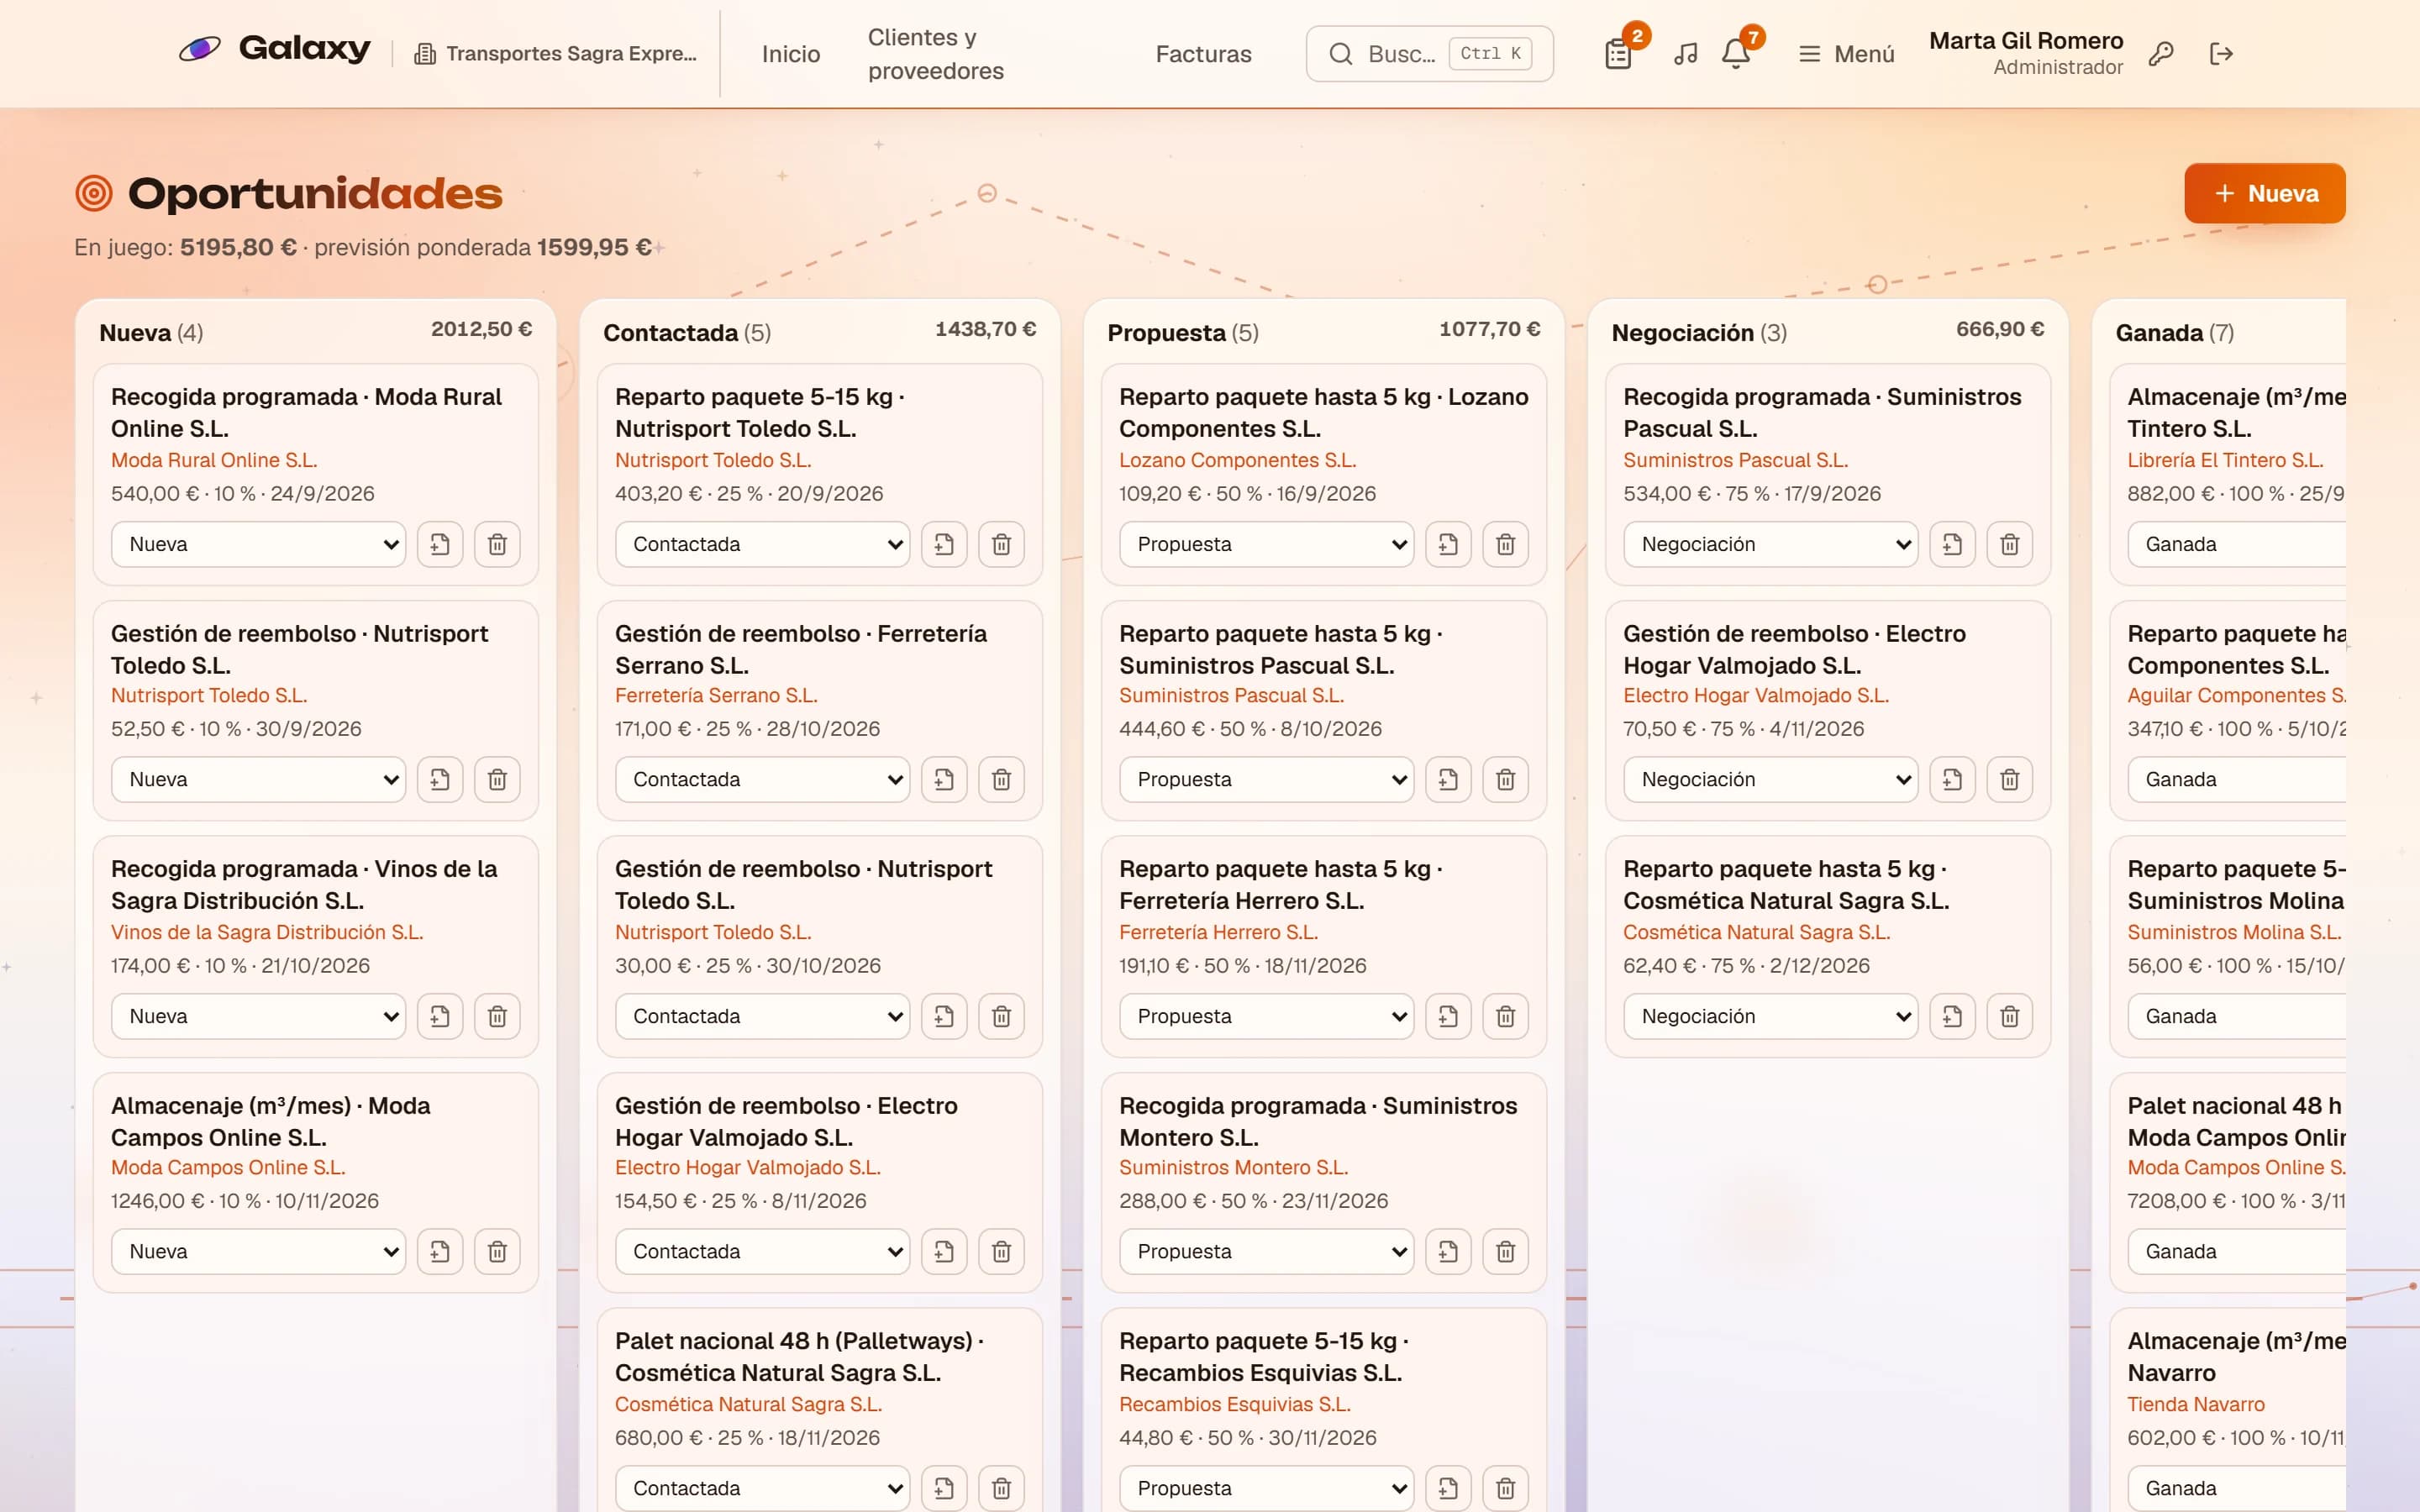Click the Galaxy logo
Image resolution: width=2420 pixels, height=1512 pixels.
[x=274, y=49]
